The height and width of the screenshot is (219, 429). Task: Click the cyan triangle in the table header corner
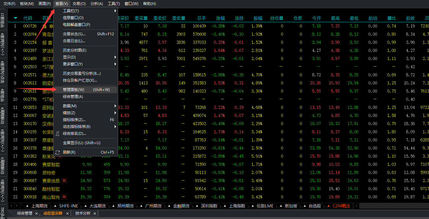[x=15, y=18]
